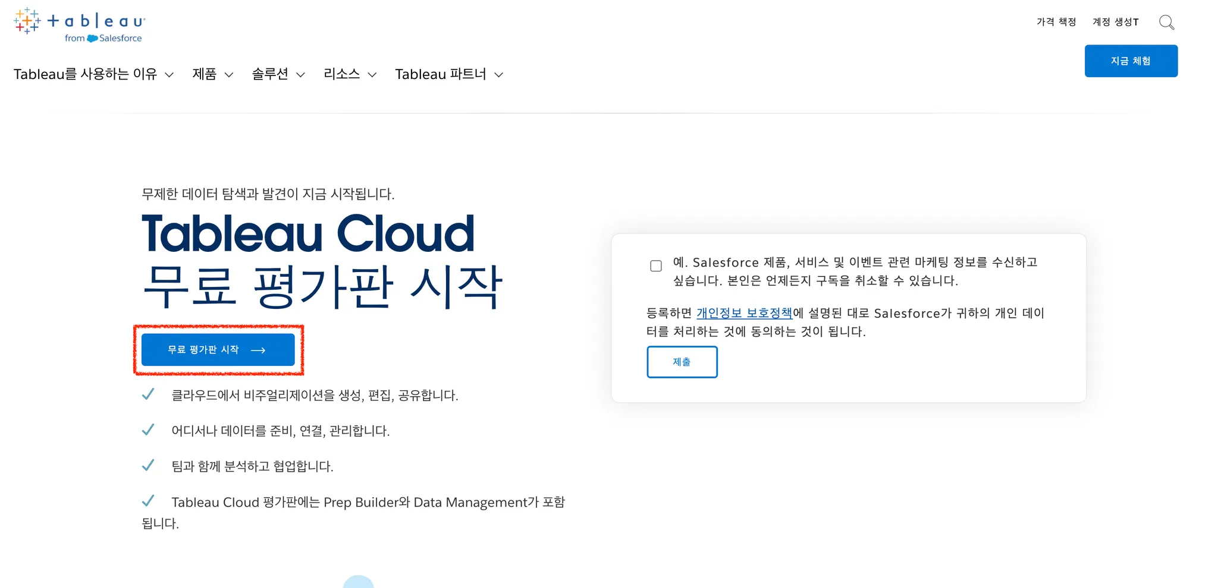Expand chevron beside '리소스' menu
This screenshot has width=1218, height=588.
click(372, 75)
